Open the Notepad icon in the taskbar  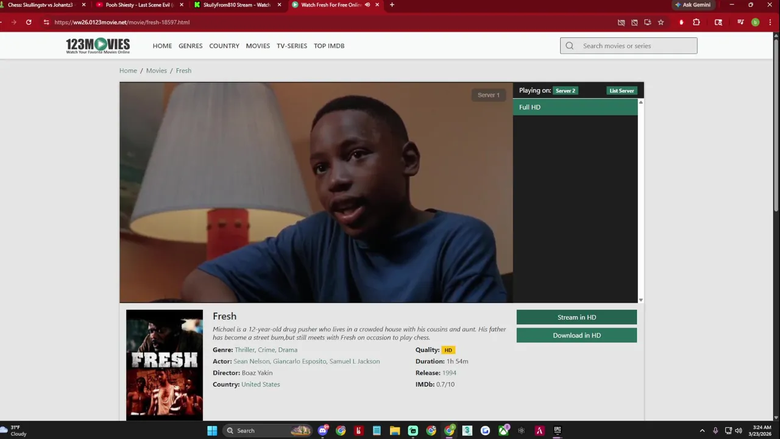pyautogui.click(x=377, y=430)
